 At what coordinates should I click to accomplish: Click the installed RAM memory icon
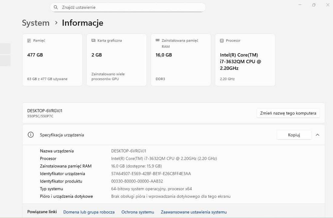tap(158, 40)
